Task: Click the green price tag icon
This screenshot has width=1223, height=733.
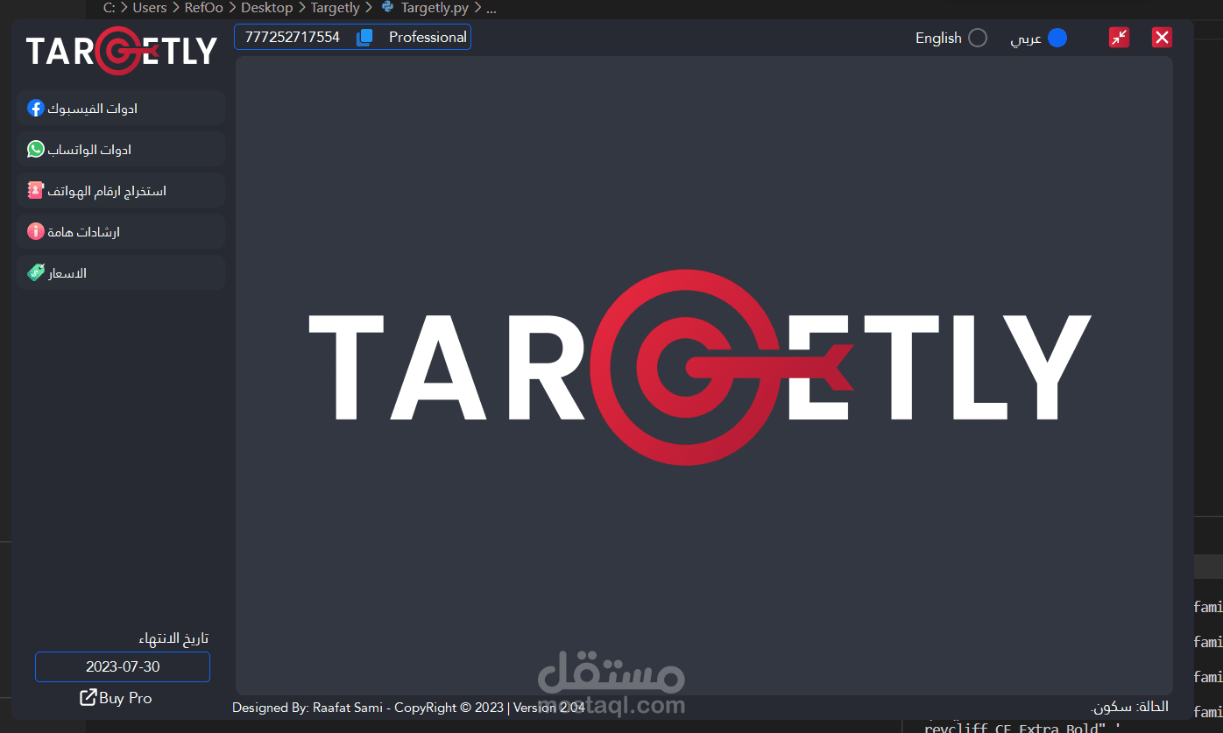Action: click(x=36, y=272)
